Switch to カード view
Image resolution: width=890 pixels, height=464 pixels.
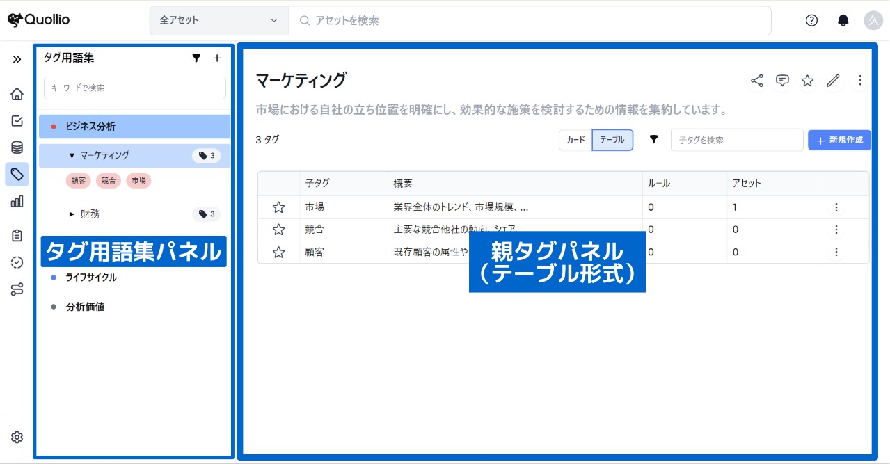(575, 140)
